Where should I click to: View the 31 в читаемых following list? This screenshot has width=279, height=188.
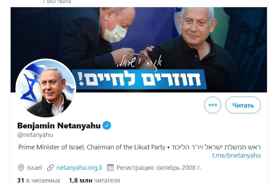point(39,180)
